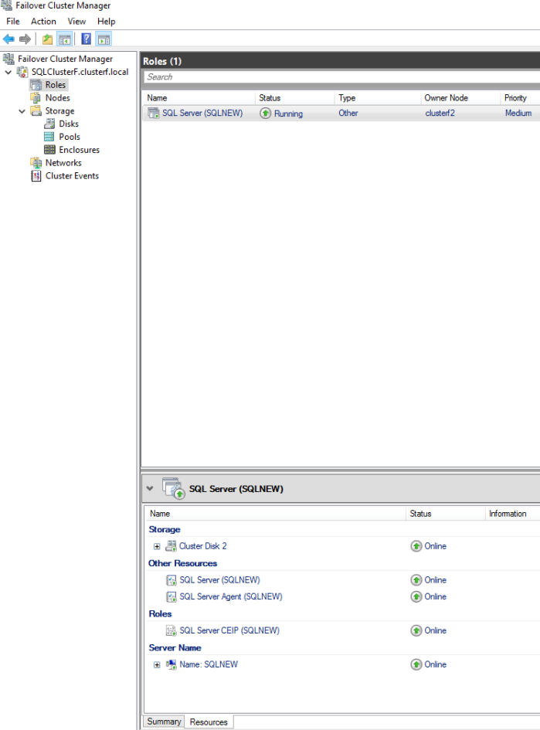Sort roles by Owner Node column header

[x=460, y=98]
